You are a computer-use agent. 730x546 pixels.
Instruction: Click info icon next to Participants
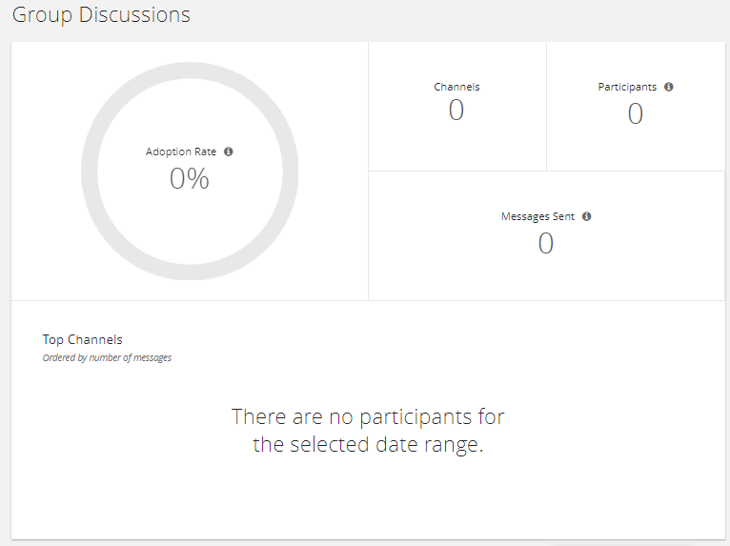click(669, 87)
